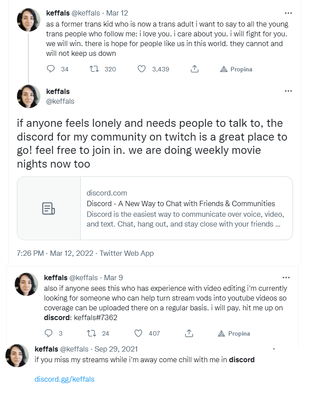The height and width of the screenshot is (399, 313).
Task: Click keffals avatar on the Sep 29 tweet
Action: click(x=17, y=355)
